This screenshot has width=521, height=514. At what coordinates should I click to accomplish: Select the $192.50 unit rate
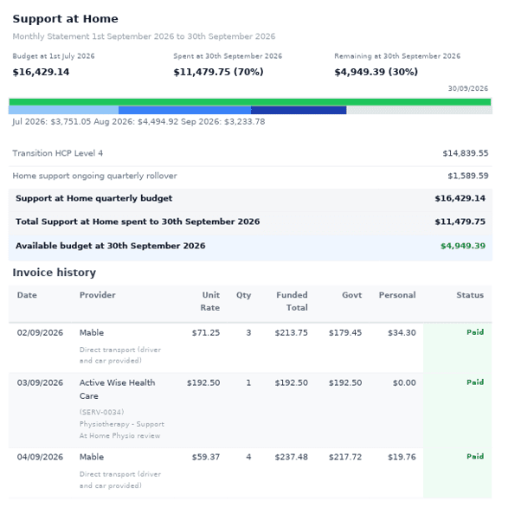203,382
